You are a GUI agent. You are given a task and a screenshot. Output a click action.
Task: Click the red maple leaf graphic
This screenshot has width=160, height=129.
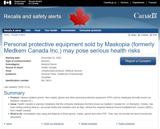click(x=80, y=16)
